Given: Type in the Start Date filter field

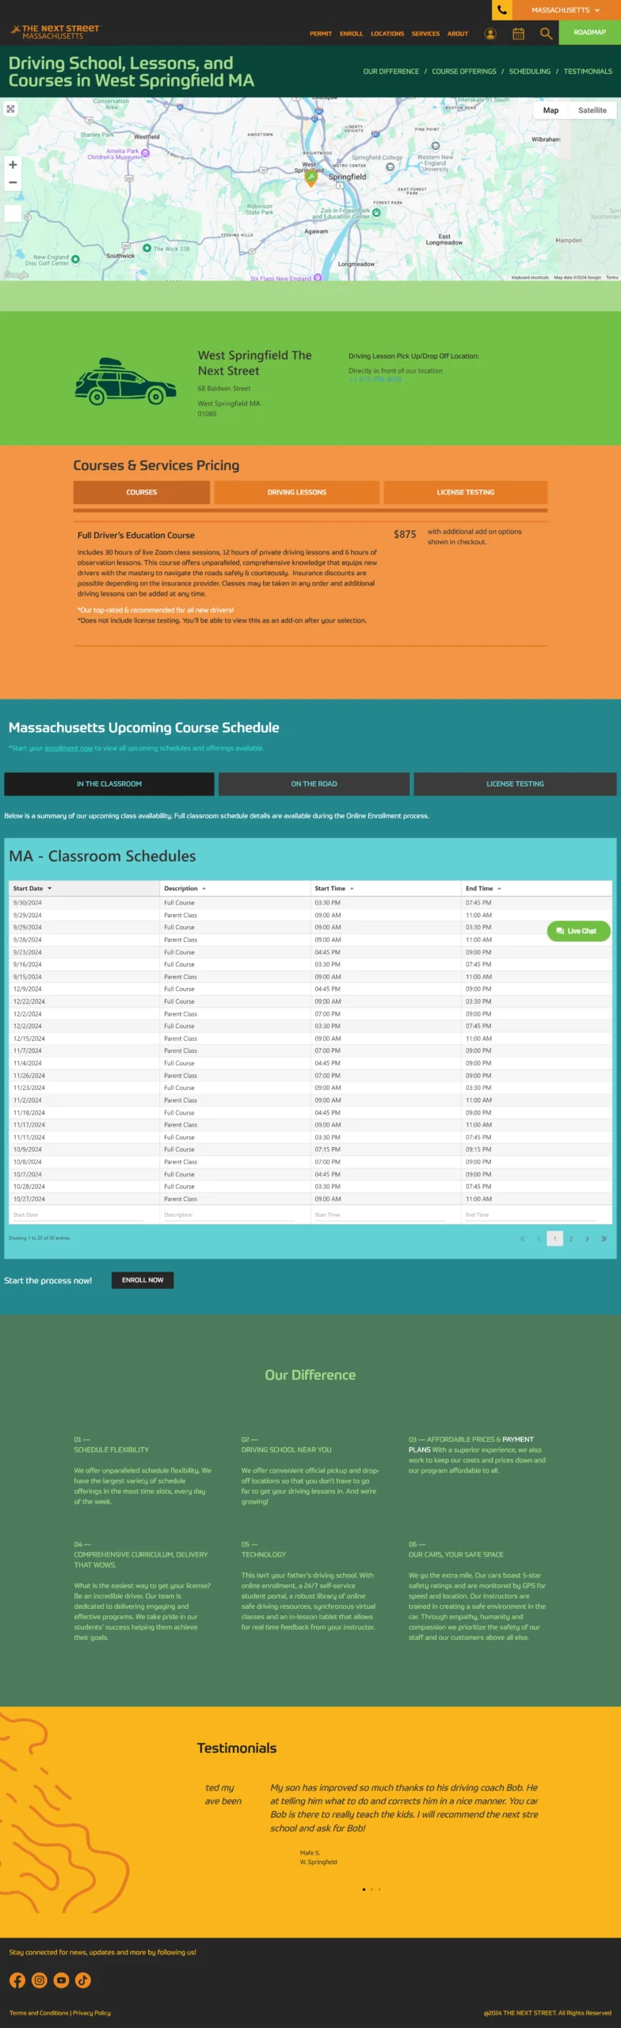Looking at the screenshot, I should [x=78, y=1214].
